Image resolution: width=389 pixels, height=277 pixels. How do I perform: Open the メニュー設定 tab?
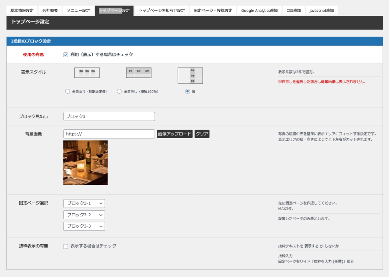[x=78, y=11]
